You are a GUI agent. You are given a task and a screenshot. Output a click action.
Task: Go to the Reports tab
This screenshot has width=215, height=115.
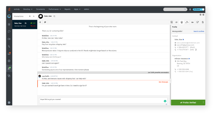pyautogui.click(x=67, y=9)
